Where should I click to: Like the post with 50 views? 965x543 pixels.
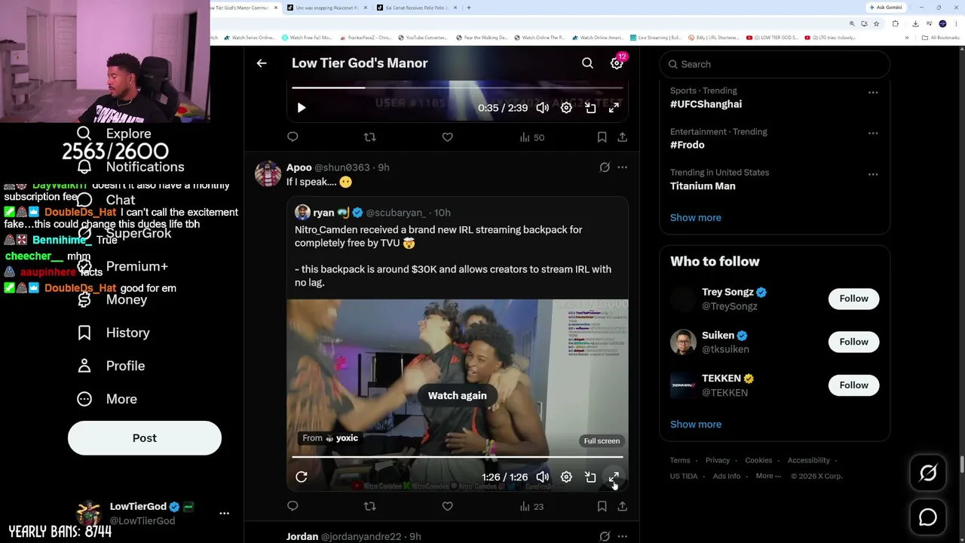click(x=447, y=137)
